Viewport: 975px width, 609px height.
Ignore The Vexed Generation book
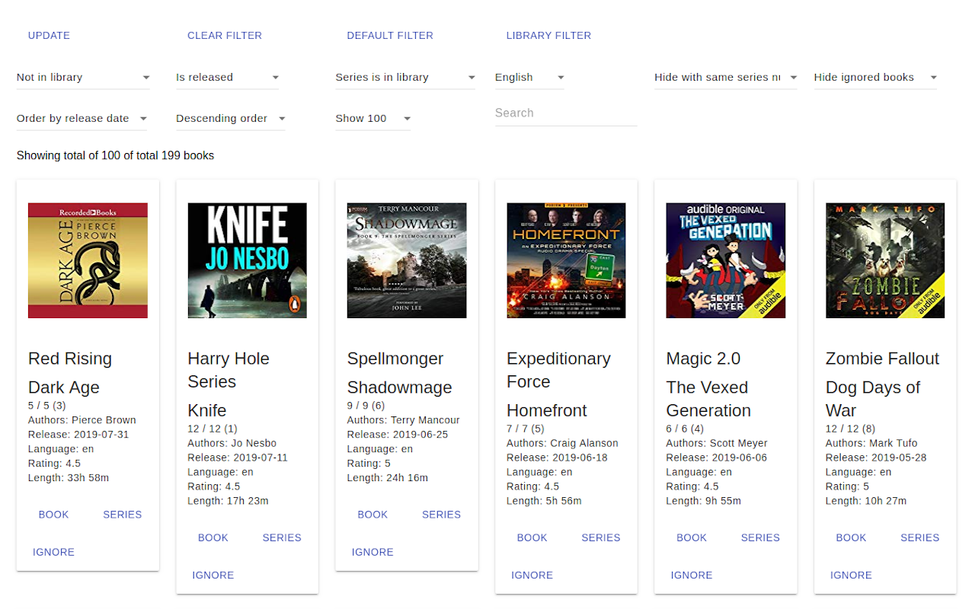(692, 575)
